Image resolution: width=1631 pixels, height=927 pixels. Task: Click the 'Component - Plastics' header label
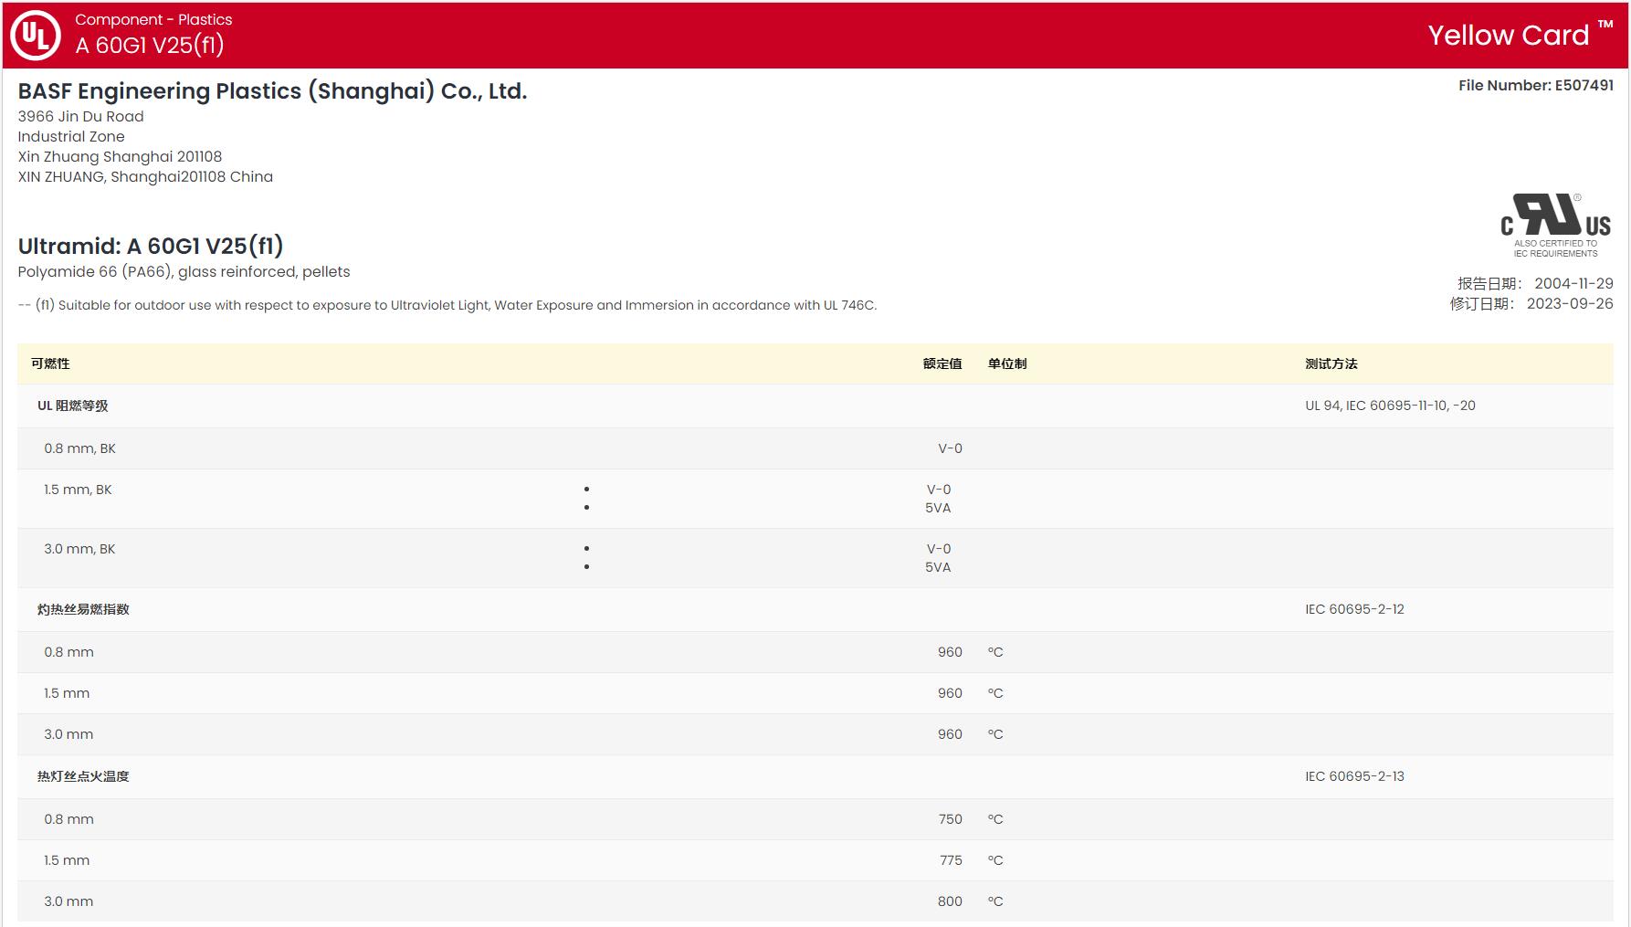(153, 19)
